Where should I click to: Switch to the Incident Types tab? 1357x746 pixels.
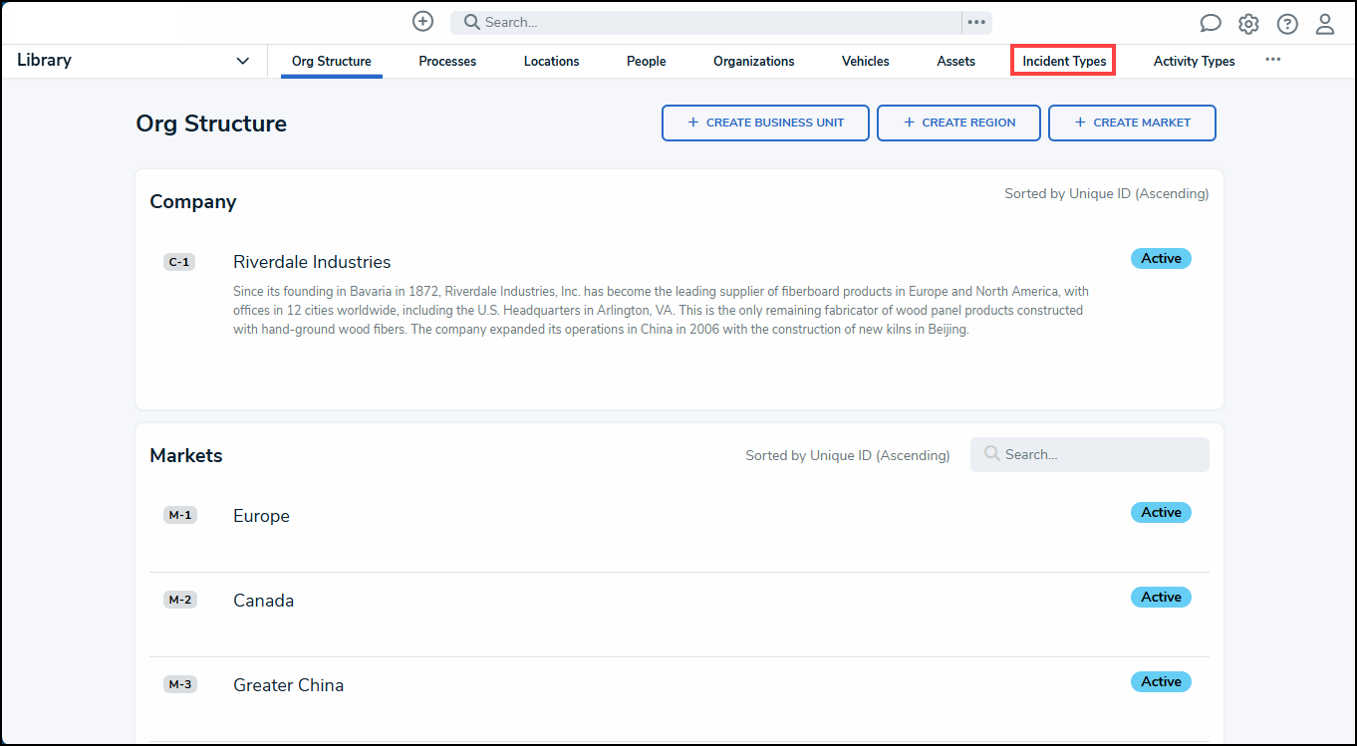click(x=1063, y=61)
